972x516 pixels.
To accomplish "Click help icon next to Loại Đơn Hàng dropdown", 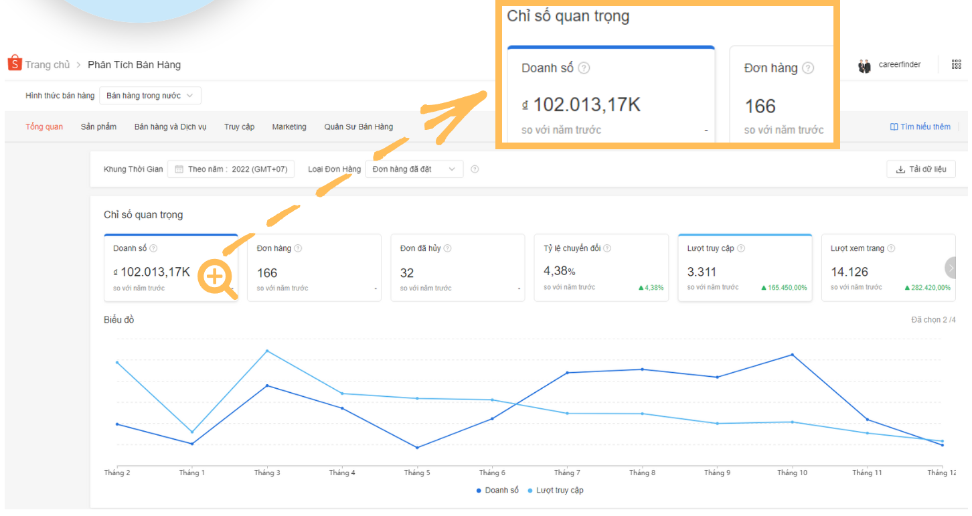I will (x=475, y=169).
